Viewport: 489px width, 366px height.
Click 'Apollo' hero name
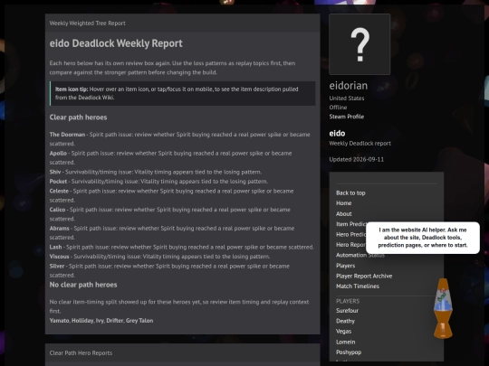pos(58,153)
